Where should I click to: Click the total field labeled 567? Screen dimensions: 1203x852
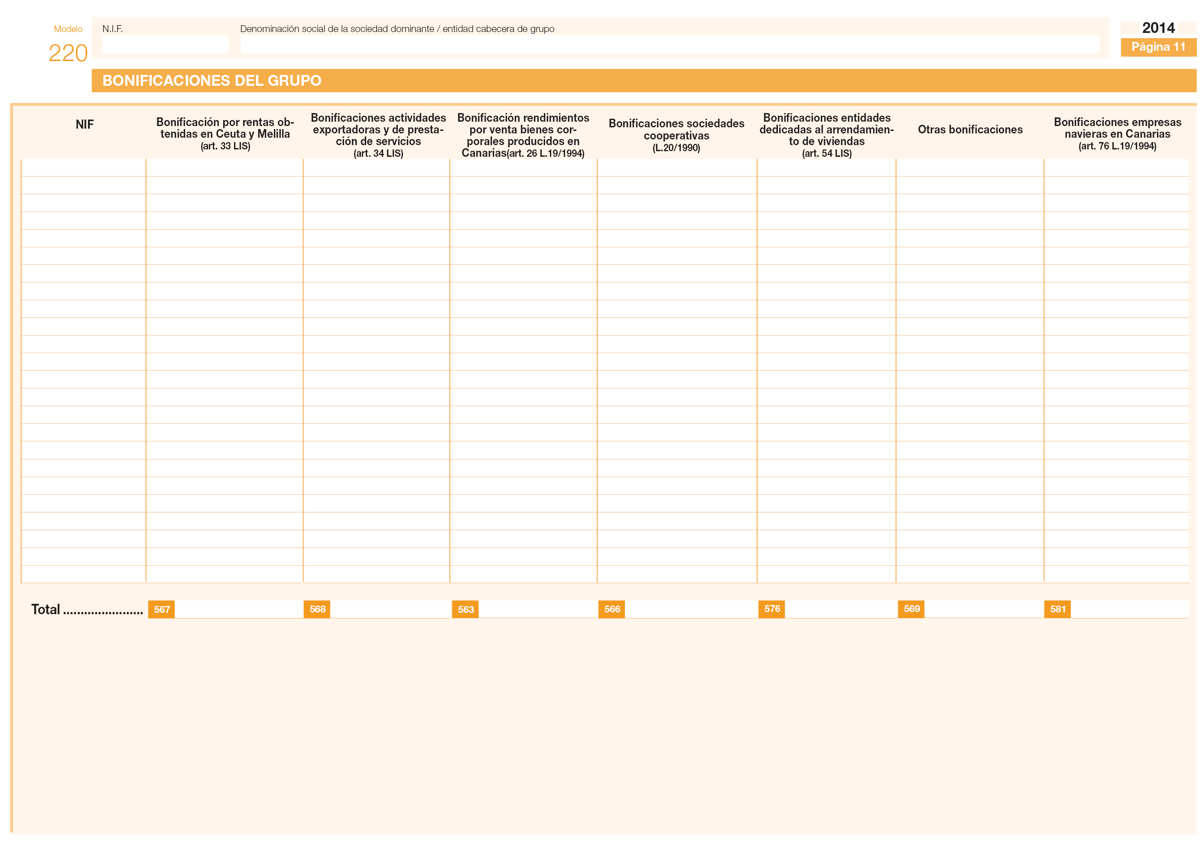239,609
